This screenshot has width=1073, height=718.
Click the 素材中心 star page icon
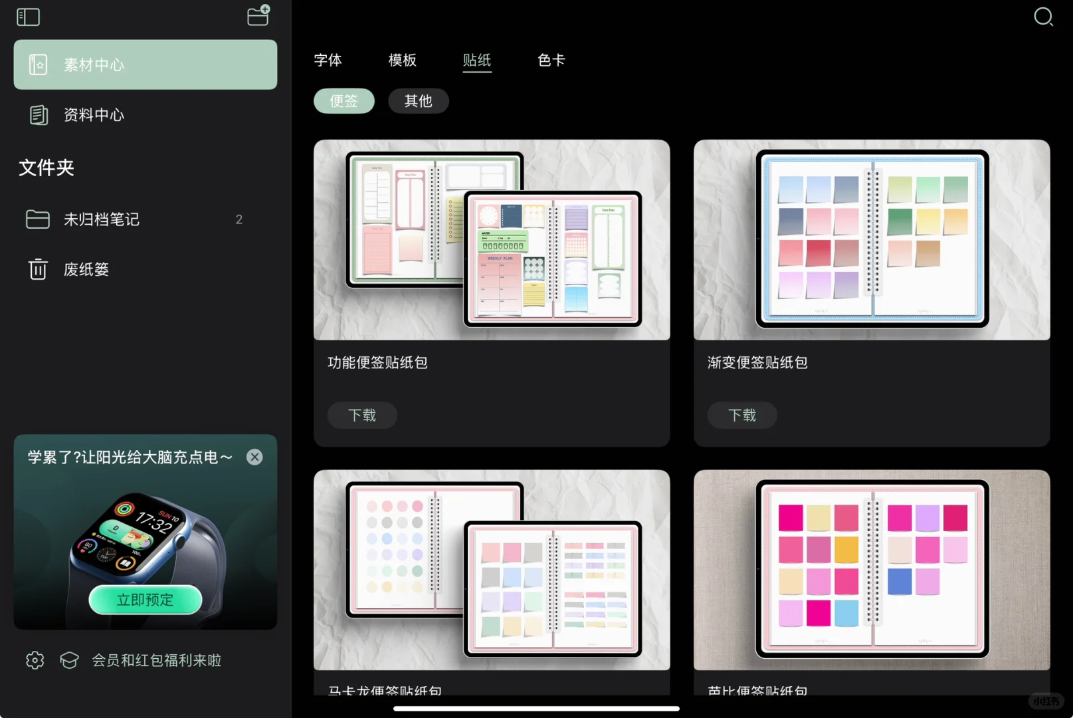click(x=39, y=64)
